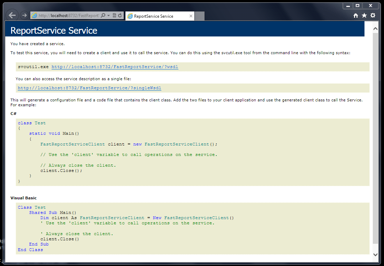Open the ?singleWsdl service link

(90, 88)
